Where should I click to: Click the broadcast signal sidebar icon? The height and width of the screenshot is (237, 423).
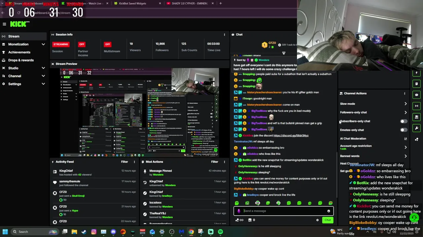[x=417, y=106]
